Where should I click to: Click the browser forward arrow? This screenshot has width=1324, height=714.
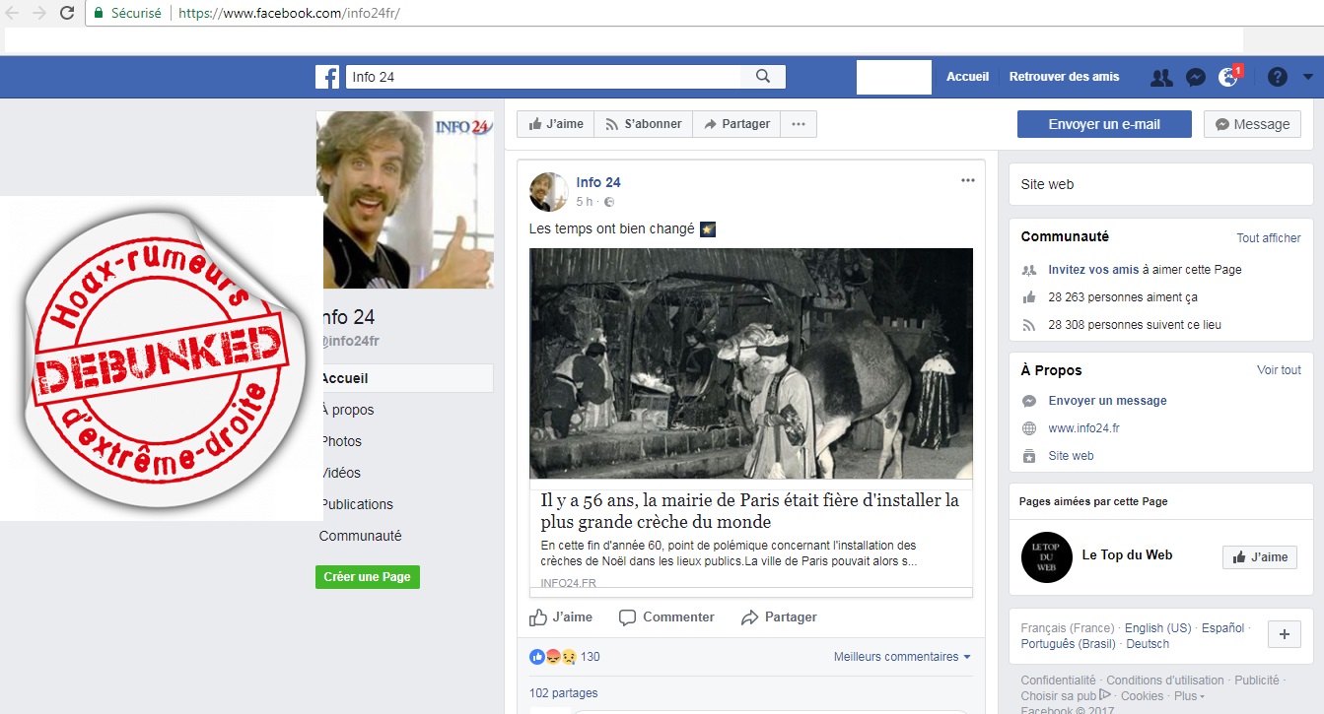click(39, 14)
